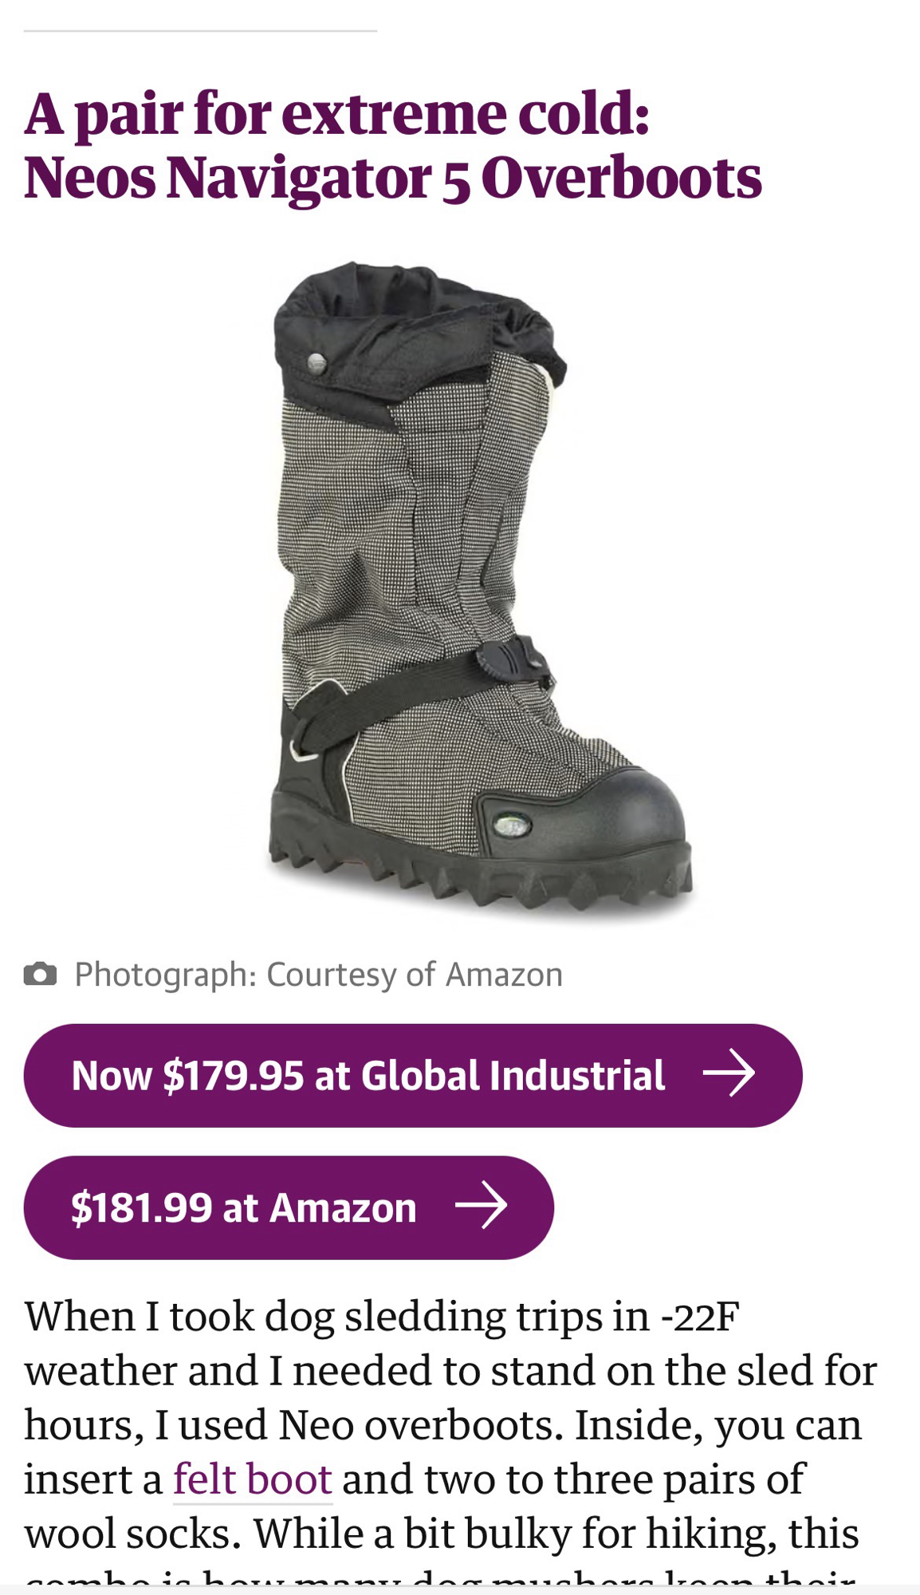Click the Photograph: Courtesy of Amazon caption
920x1595 pixels.
pos(319,975)
